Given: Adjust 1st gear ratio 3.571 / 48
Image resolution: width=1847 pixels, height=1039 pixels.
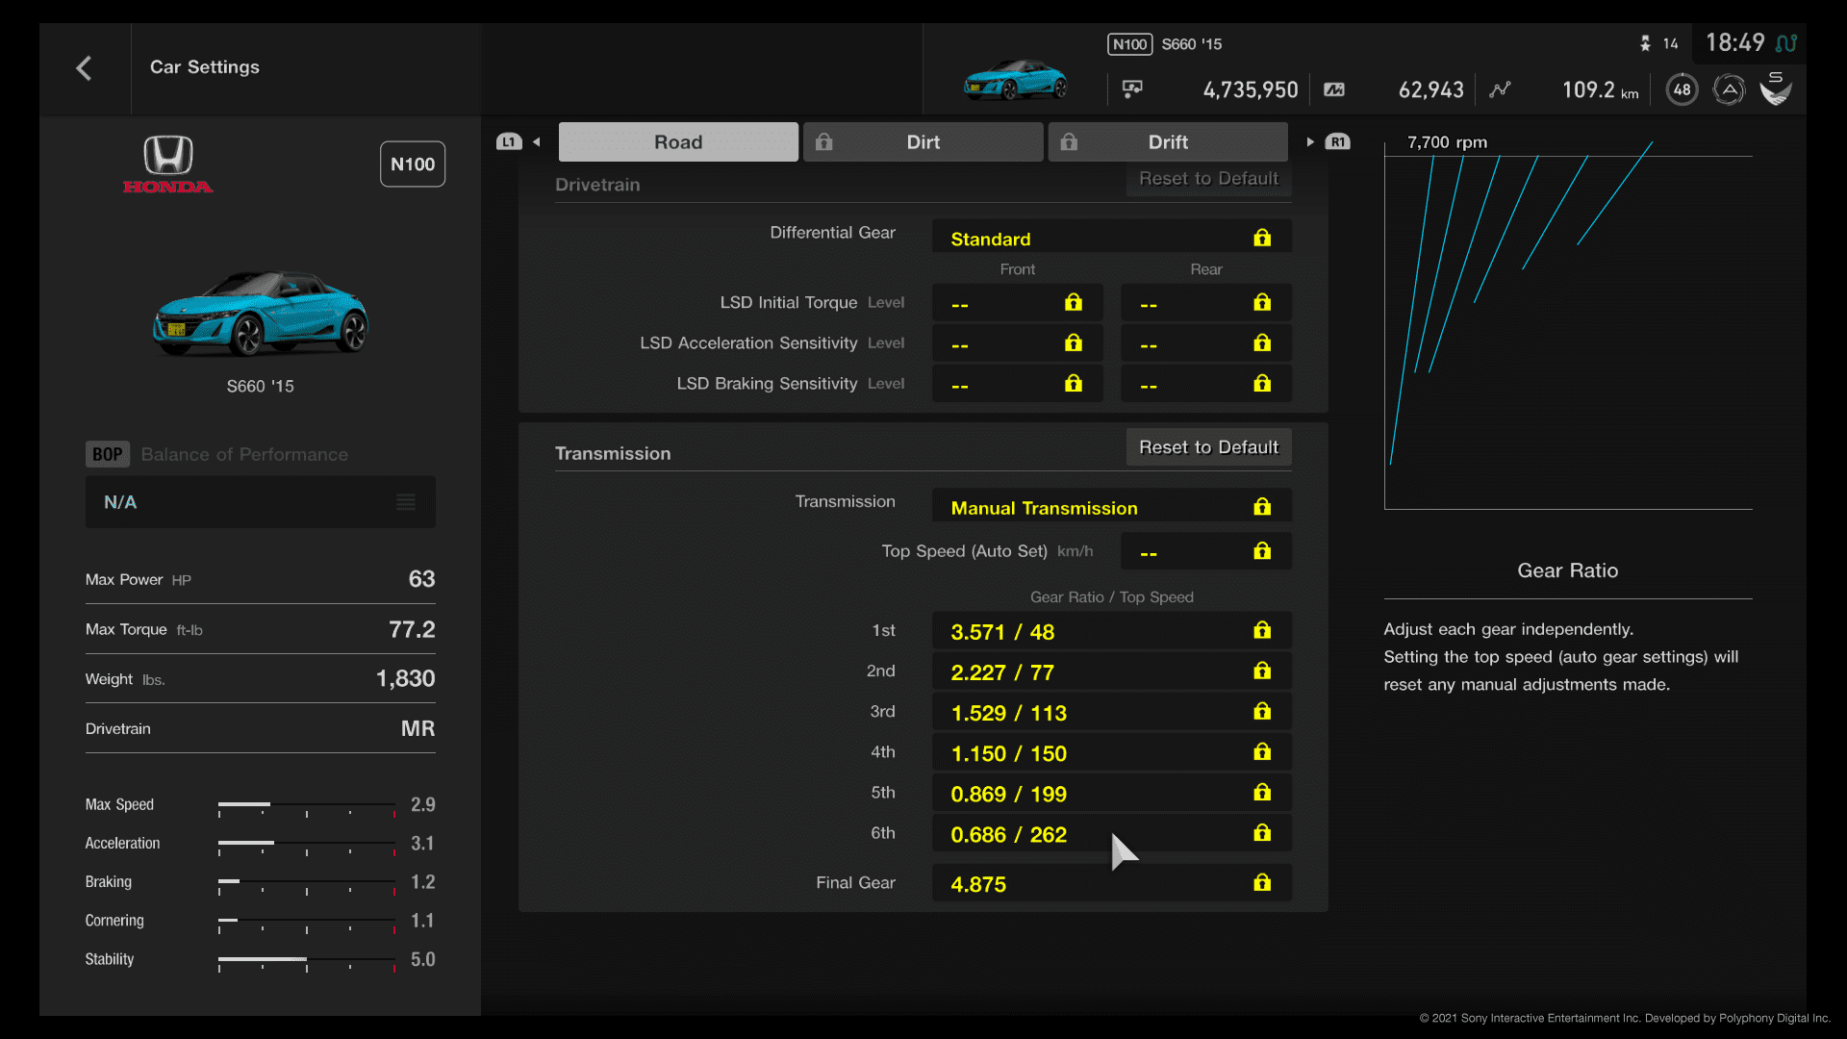Looking at the screenshot, I should pyautogui.click(x=1111, y=631).
